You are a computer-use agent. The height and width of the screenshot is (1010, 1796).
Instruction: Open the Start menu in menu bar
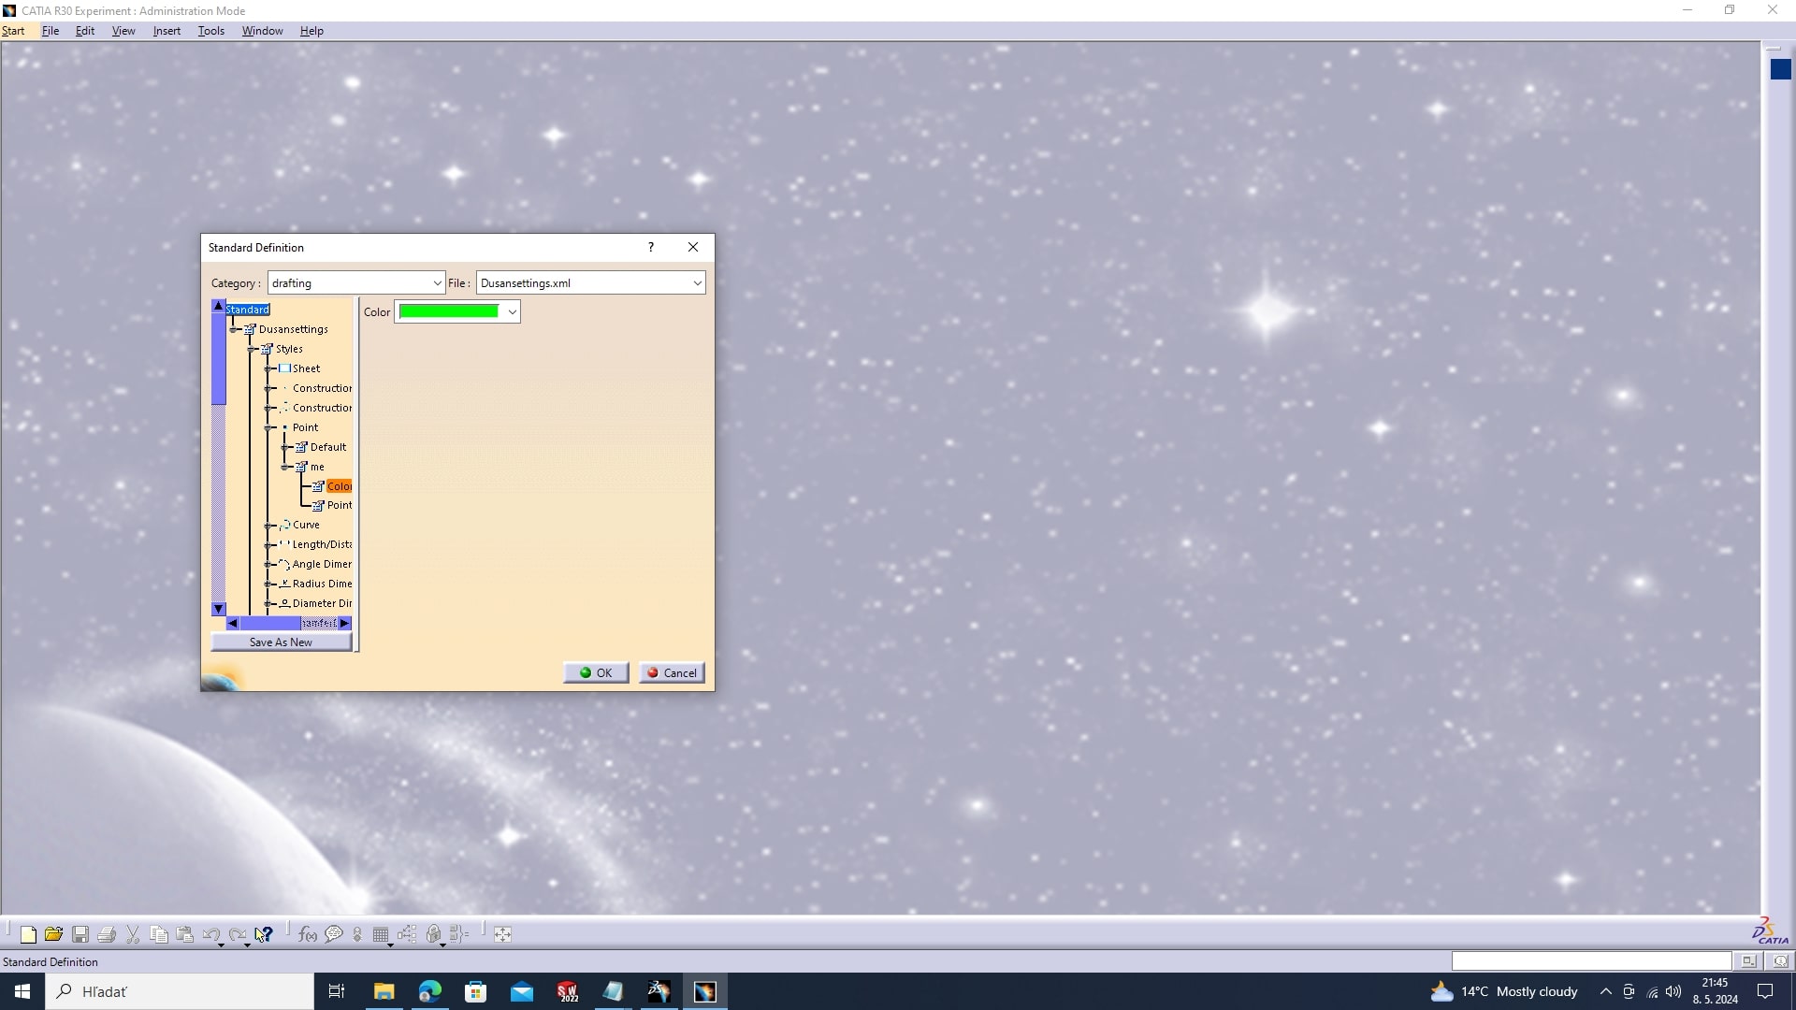pyautogui.click(x=13, y=31)
